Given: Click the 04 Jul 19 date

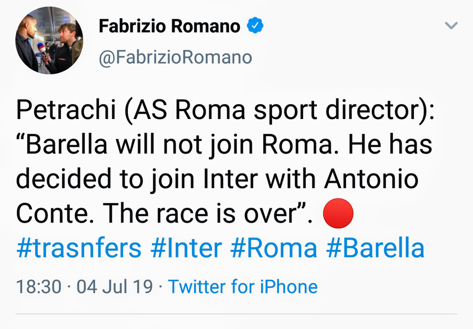Looking at the screenshot, I should [115, 286].
